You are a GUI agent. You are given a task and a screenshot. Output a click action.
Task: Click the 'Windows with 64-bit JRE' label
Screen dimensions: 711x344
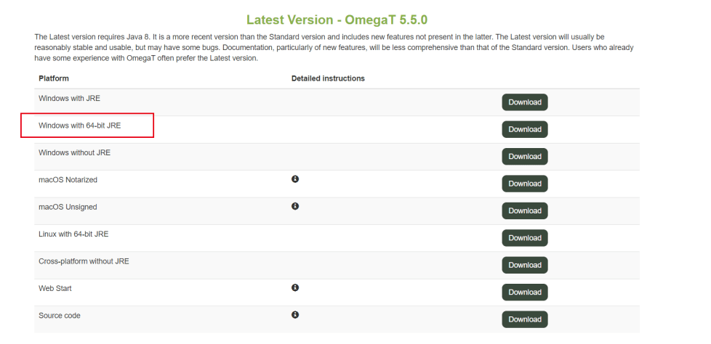pyautogui.click(x=80, y=126)
